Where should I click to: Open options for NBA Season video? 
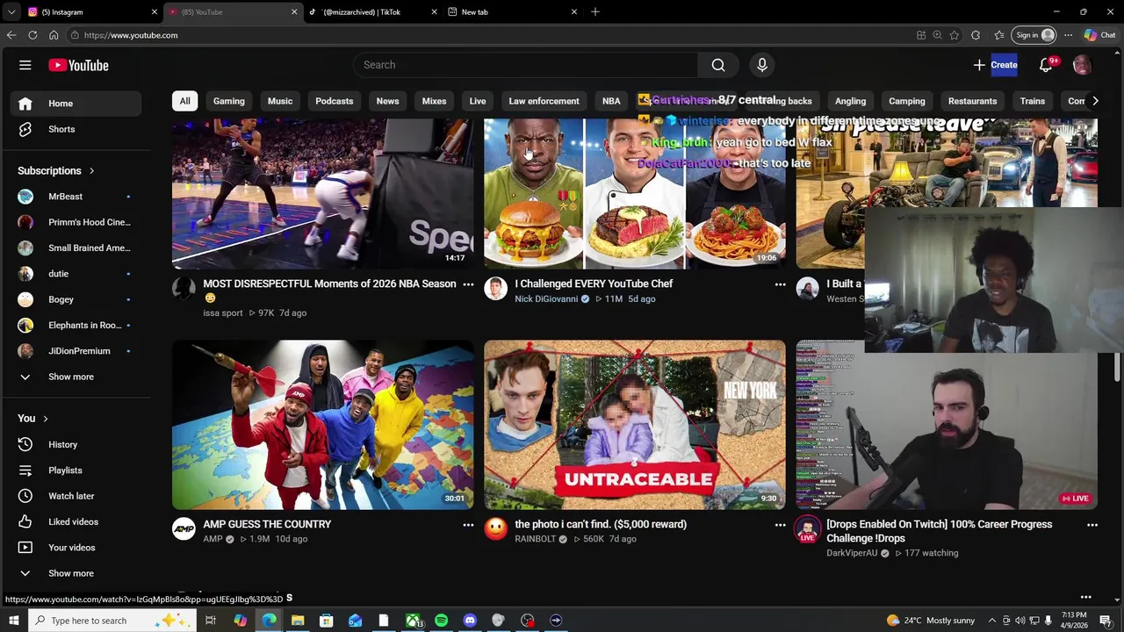click(x=468, y=284)
